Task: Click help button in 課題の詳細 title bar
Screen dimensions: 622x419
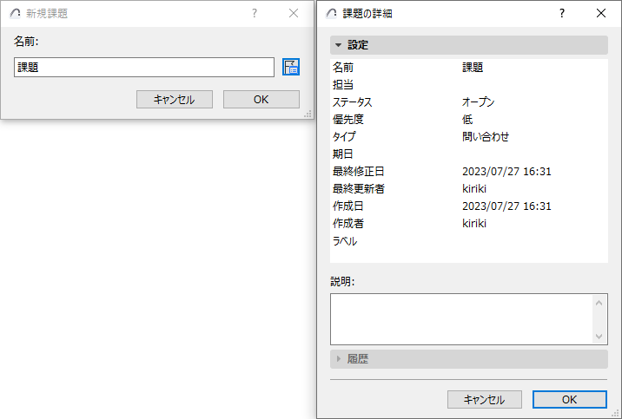Action: [x=562, y=14]
